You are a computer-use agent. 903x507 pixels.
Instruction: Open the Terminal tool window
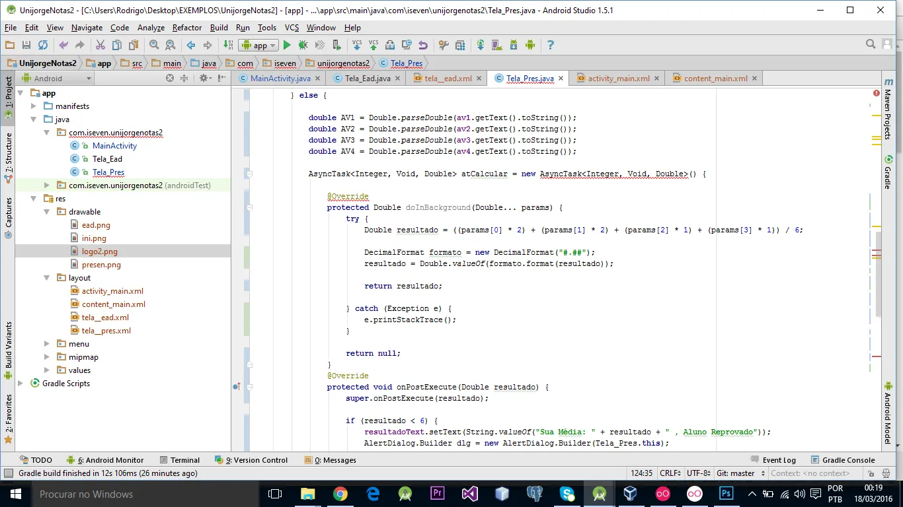point(184,460)
